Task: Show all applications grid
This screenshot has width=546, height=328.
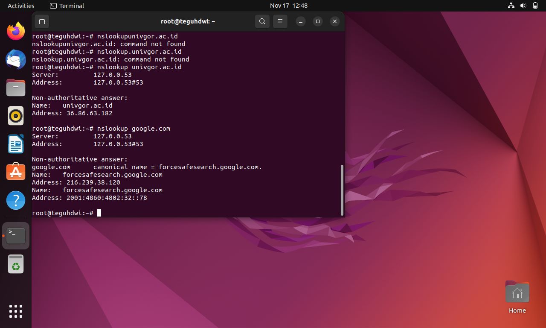Action: click(x=16, y=311)
